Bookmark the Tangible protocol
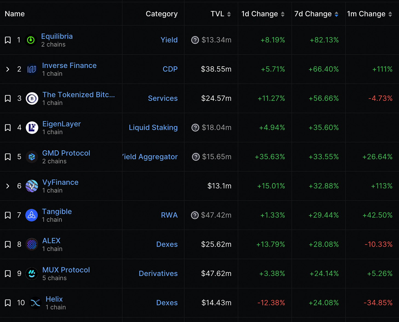399x322 pixels. pos(8,215)
